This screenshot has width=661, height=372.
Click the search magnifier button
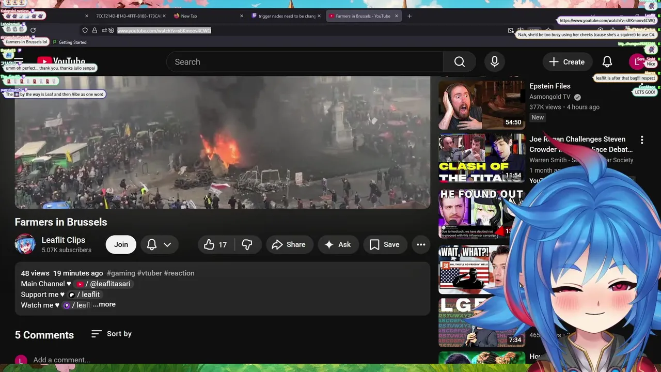pos(460,62)
